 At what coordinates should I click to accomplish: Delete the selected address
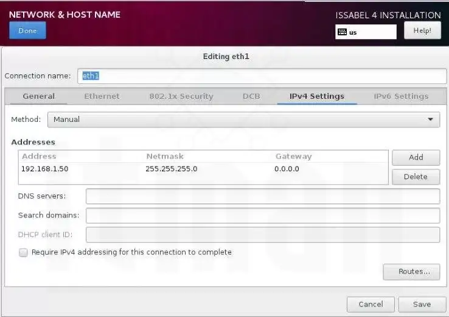[x=416, y=177]
